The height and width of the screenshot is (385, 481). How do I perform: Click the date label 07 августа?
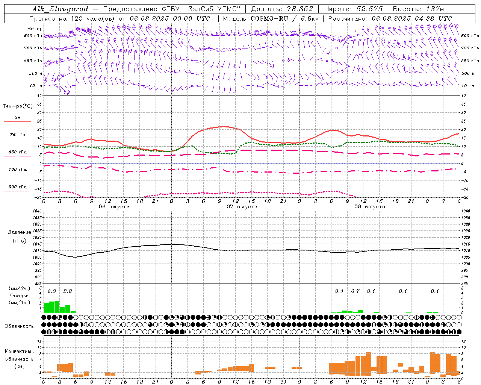[242, 207]
